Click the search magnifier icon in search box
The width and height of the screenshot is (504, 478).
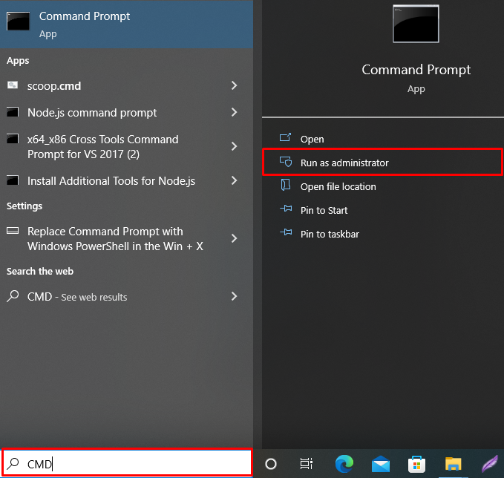[x=13, y=463]
